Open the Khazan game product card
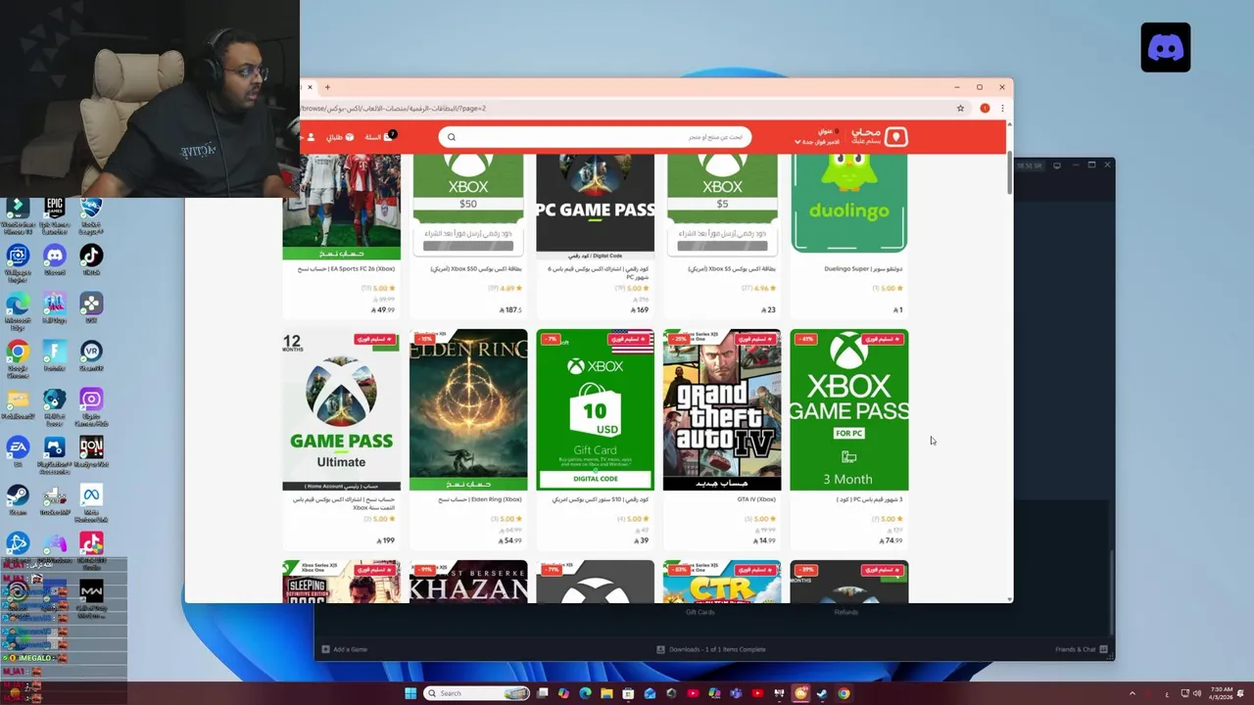The height and width of the screenshot is (705, 1254). [x=468, y=582]
